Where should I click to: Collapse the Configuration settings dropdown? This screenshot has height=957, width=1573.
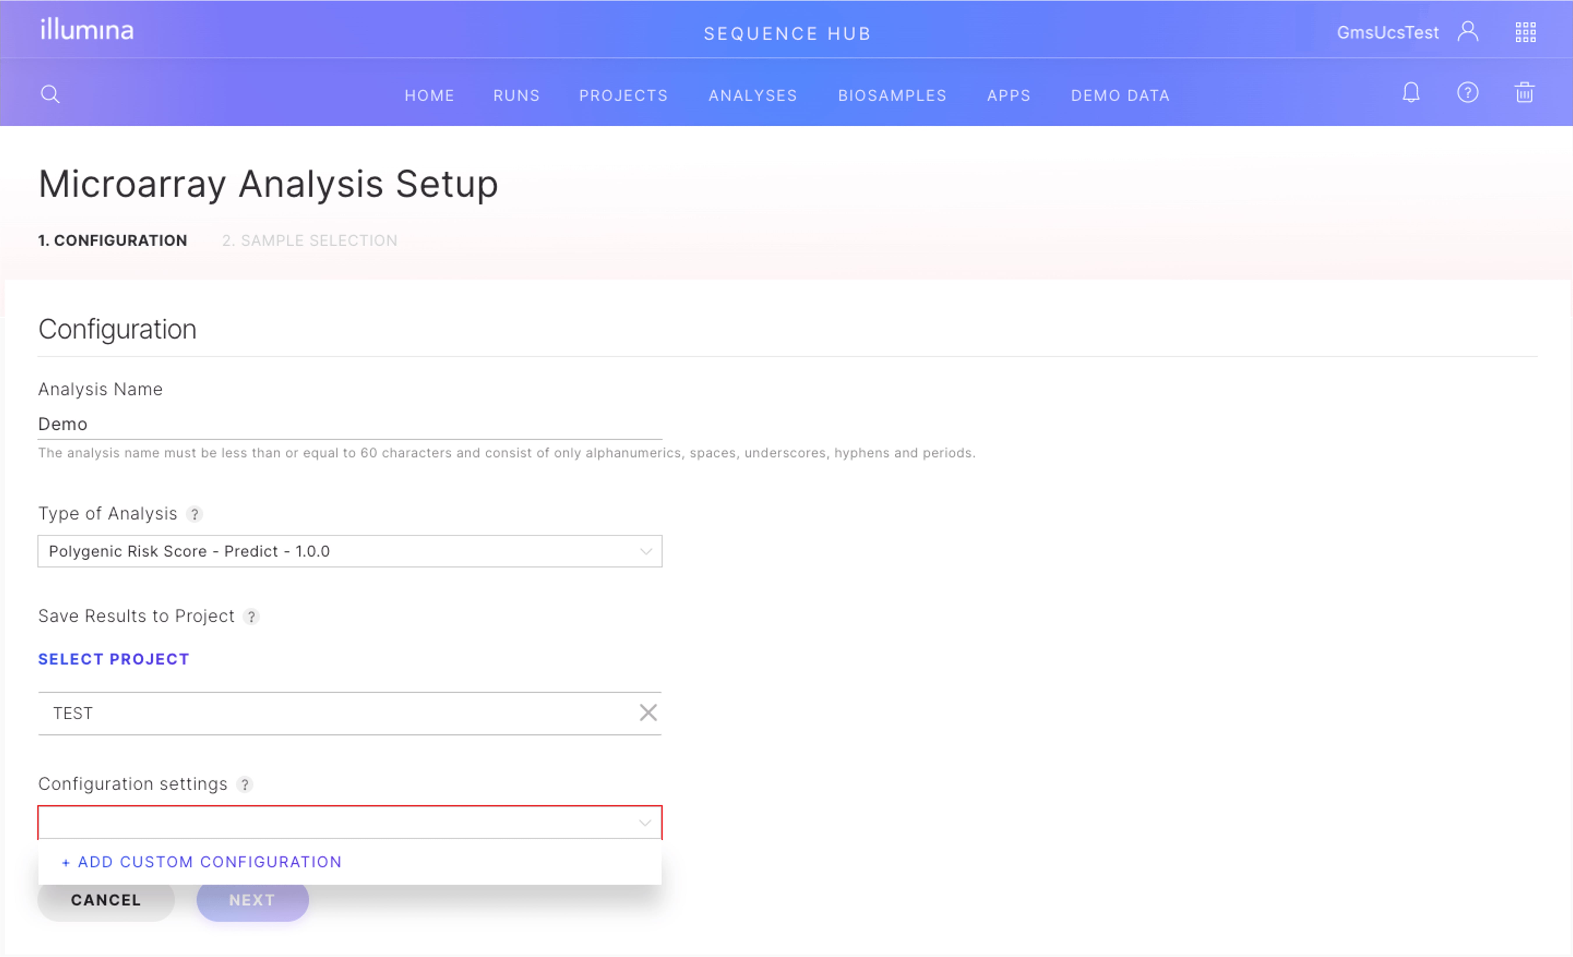pos(645,823)
